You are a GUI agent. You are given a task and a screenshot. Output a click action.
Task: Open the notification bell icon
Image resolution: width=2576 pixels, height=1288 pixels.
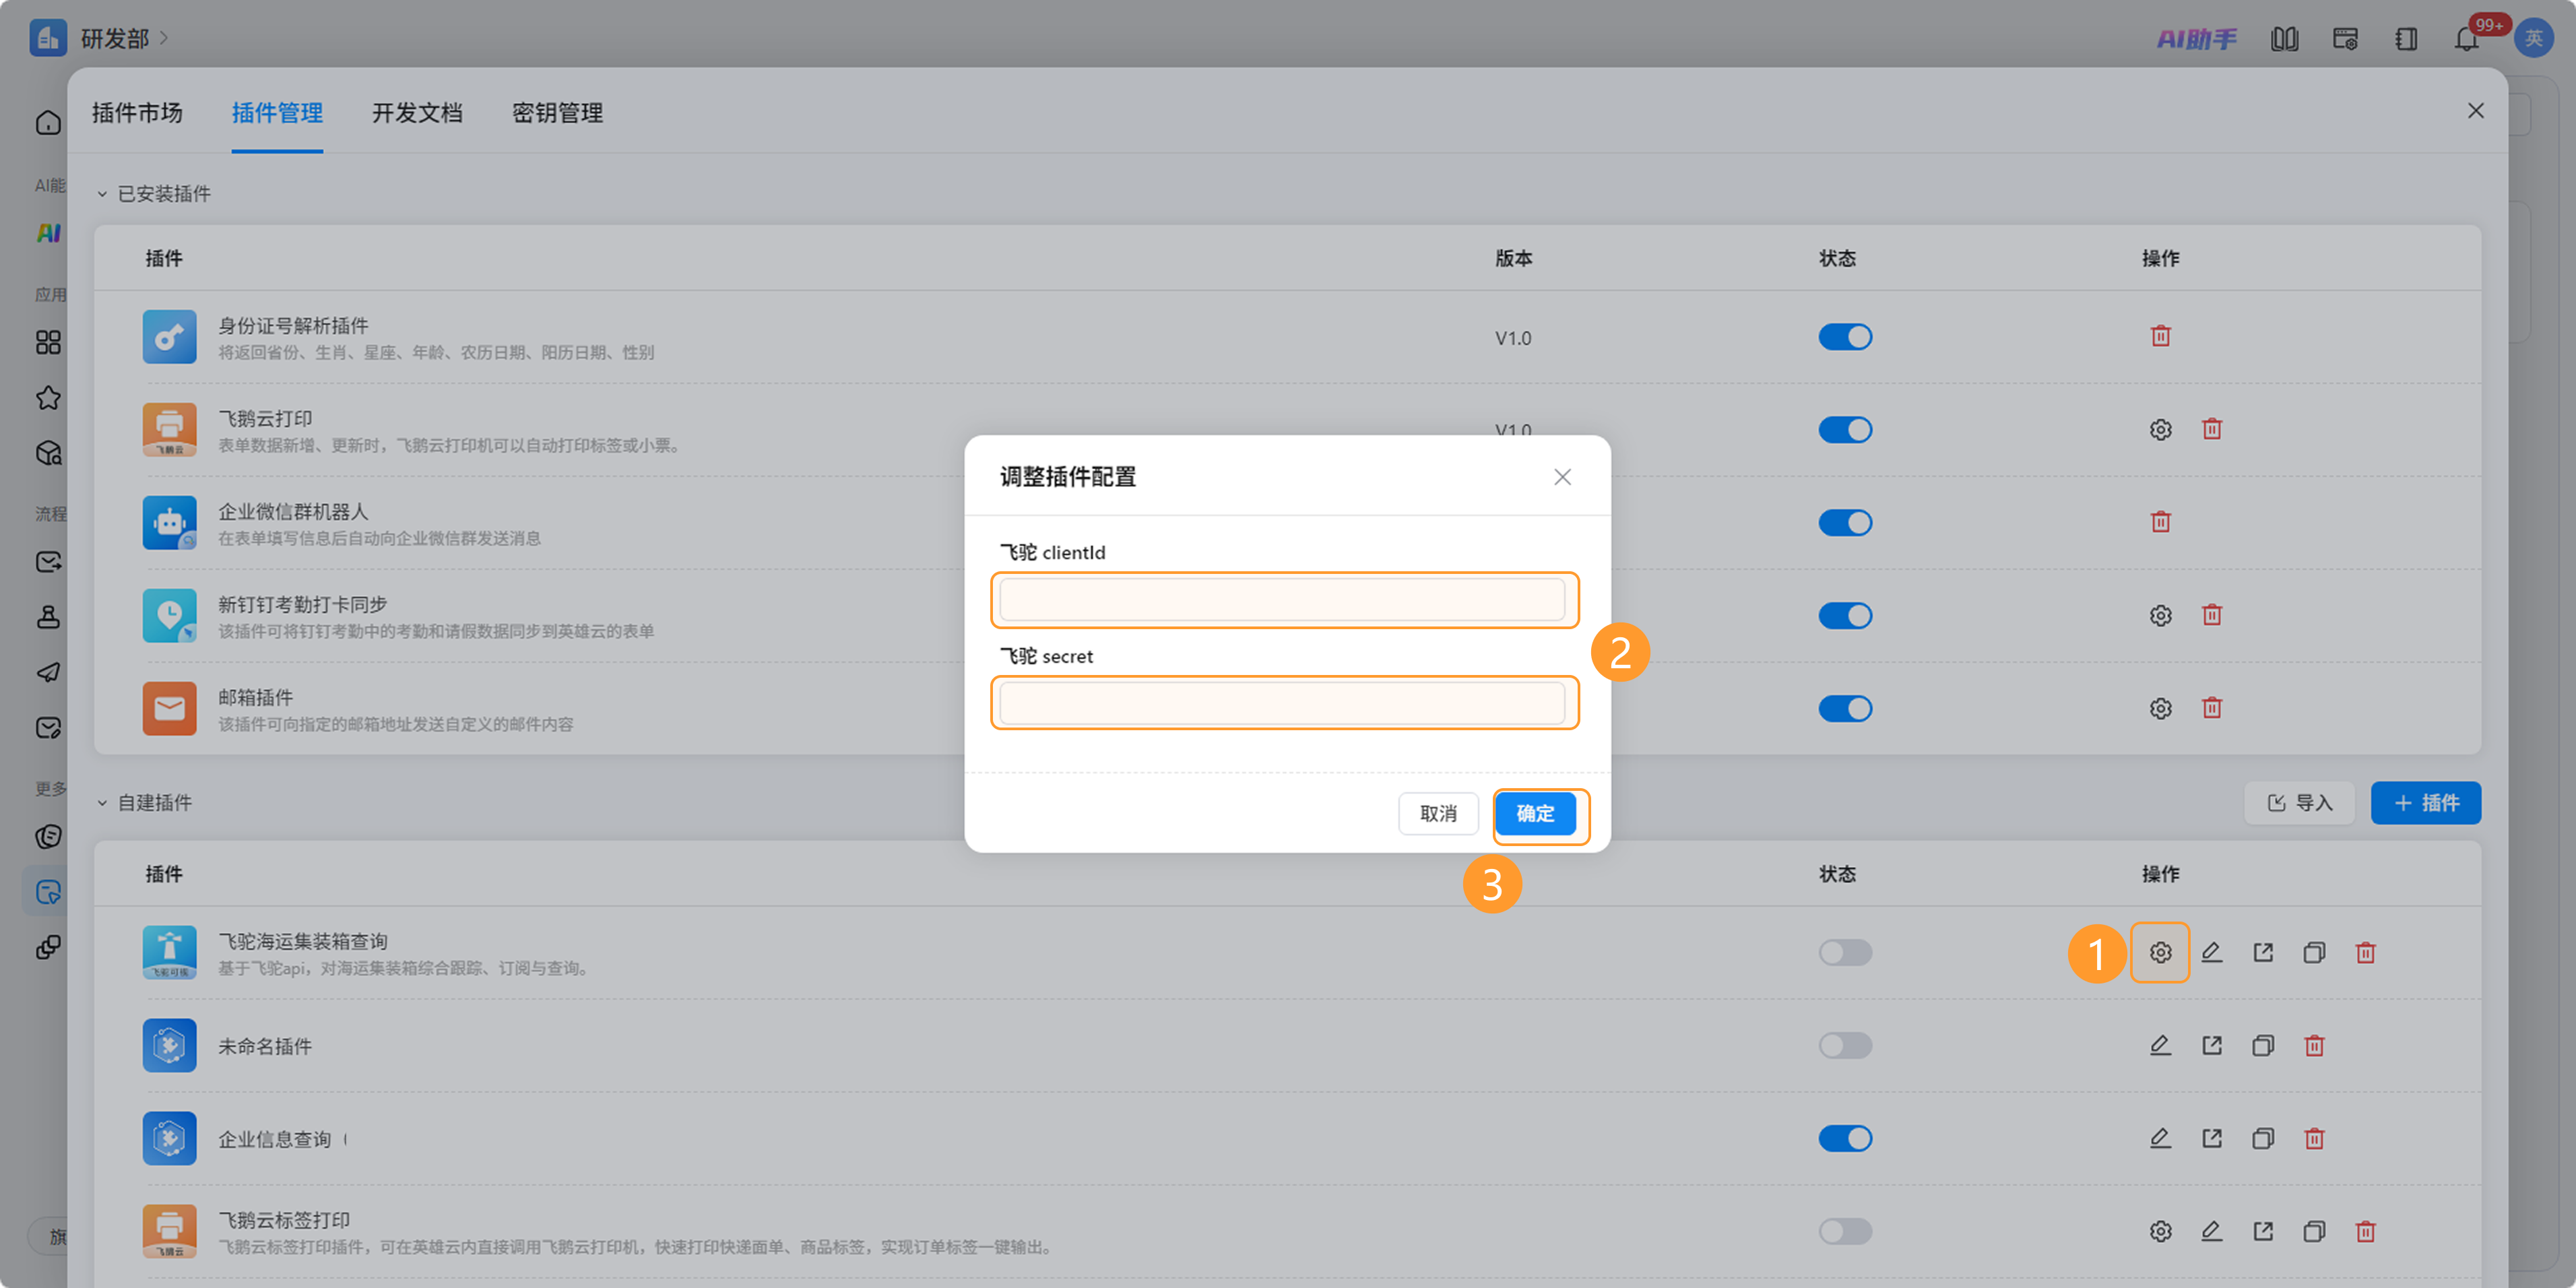click(x=2466, y=39)
